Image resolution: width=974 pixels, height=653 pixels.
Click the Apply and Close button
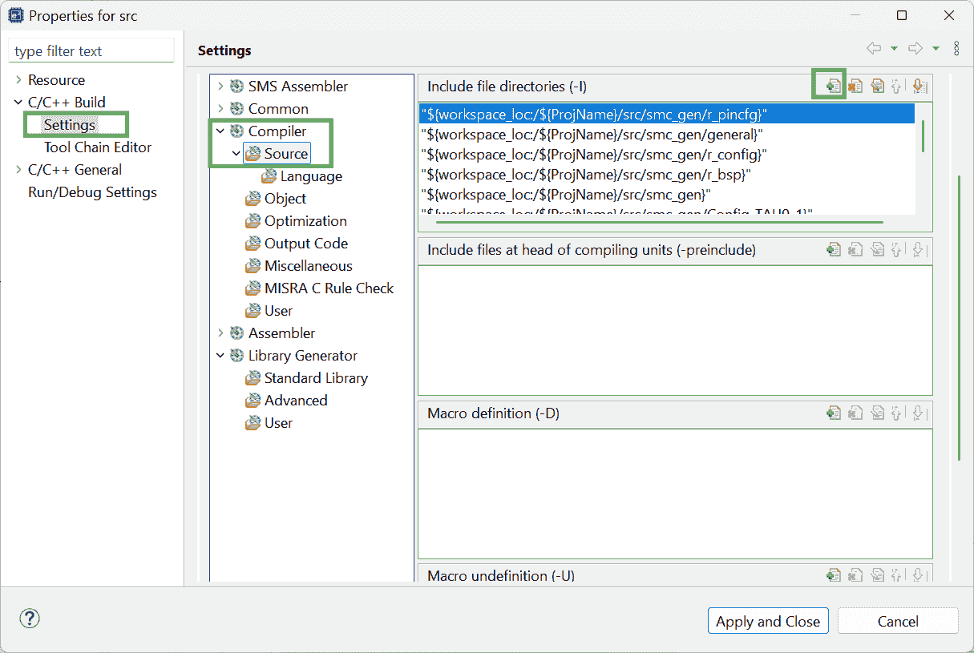(x=767, y=621)
